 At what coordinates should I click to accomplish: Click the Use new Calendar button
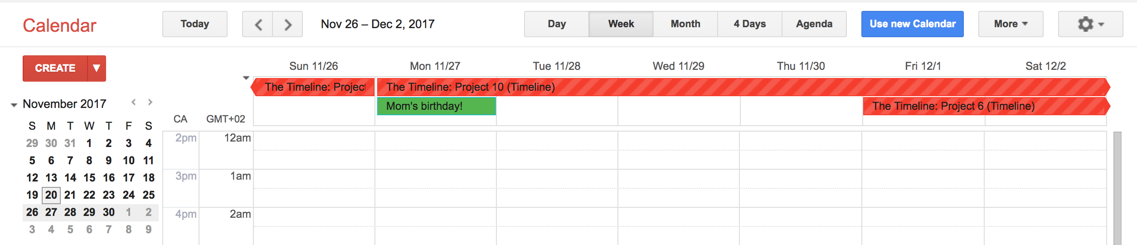pos(912,24)
